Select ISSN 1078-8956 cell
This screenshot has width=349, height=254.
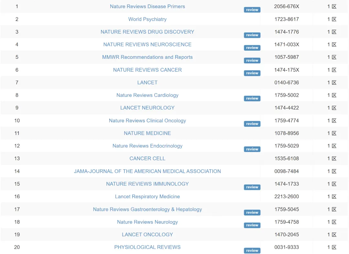pyautogui.click(x=287, y=133)
